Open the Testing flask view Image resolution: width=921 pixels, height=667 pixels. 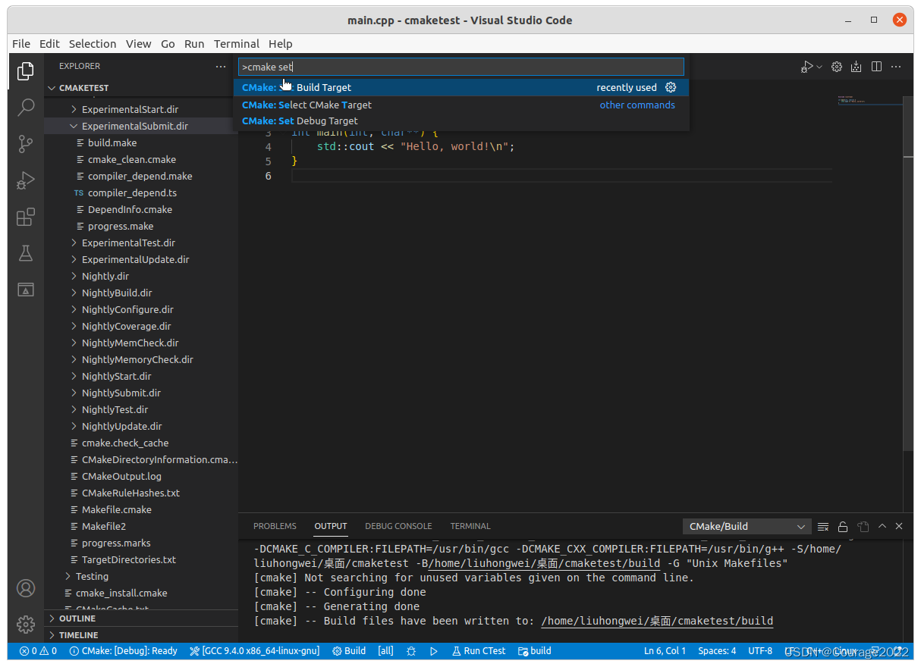[x=26, y=253]
